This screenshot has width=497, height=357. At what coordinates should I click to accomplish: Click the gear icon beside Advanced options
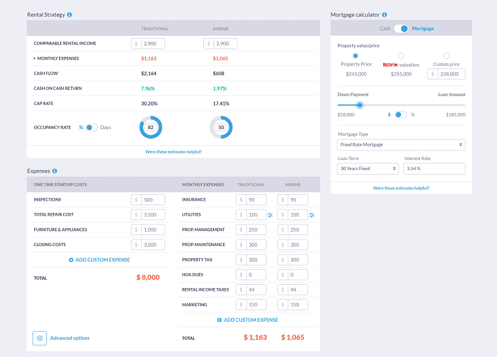(39, 338)
